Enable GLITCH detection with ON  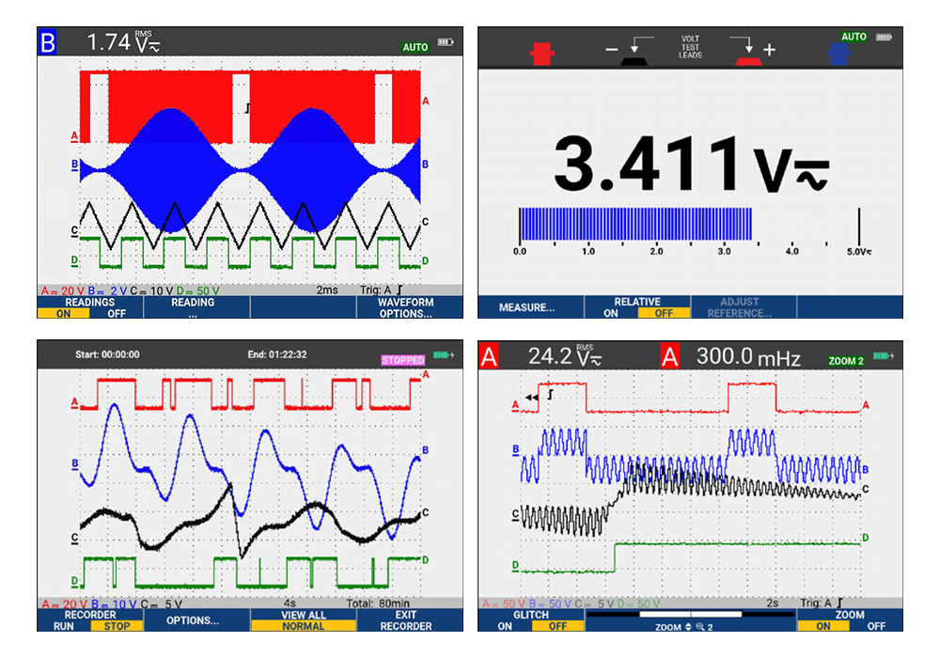[505, 626]
